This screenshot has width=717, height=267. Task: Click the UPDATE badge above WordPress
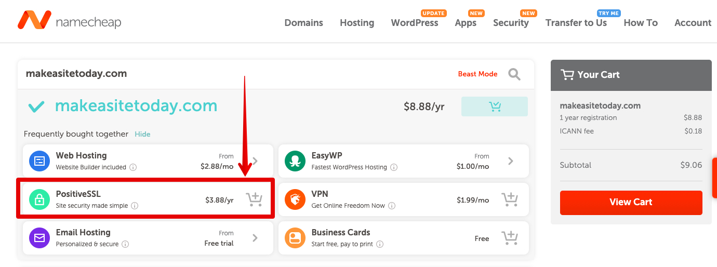tap(433, 13)
